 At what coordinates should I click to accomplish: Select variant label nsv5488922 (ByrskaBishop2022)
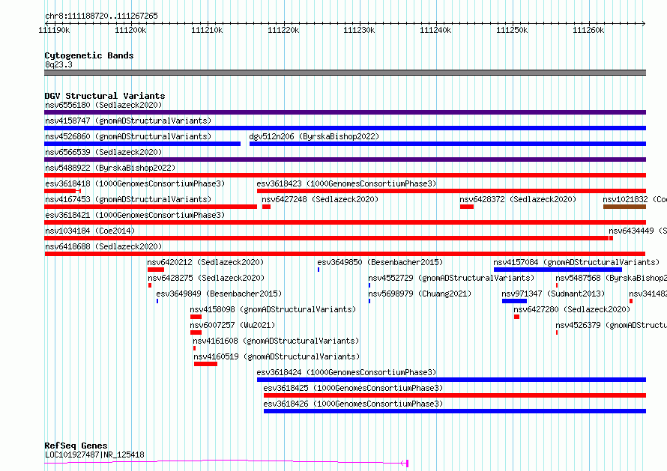(110, 168)
